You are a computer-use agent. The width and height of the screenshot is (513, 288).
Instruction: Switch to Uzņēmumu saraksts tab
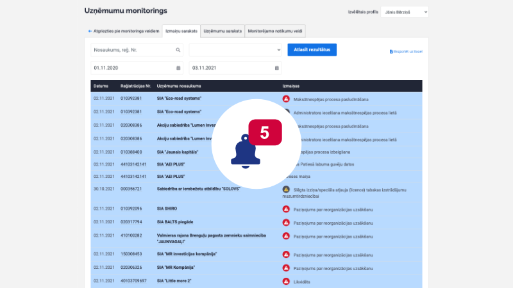pos(221,31)
